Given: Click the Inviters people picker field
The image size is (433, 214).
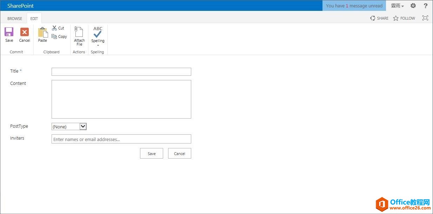Looking at the screenshot, I should tap(121, 139).
